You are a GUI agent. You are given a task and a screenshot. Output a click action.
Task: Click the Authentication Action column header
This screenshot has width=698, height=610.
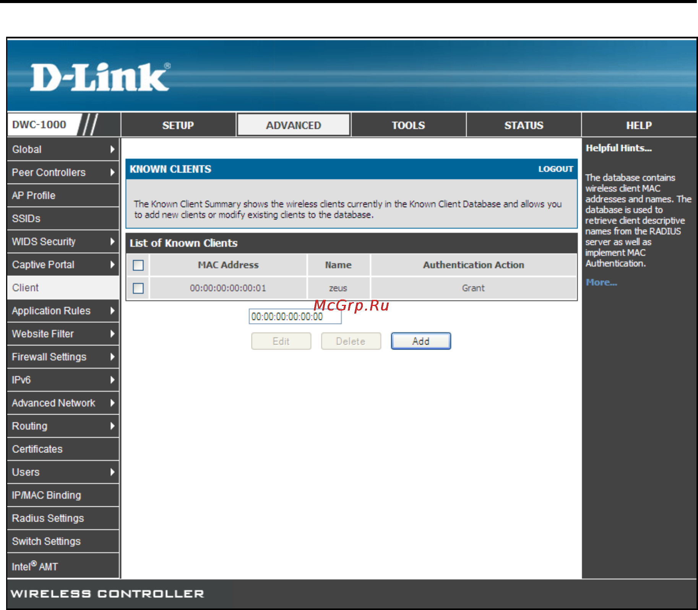pyautogui.click(x=474, y=265)
